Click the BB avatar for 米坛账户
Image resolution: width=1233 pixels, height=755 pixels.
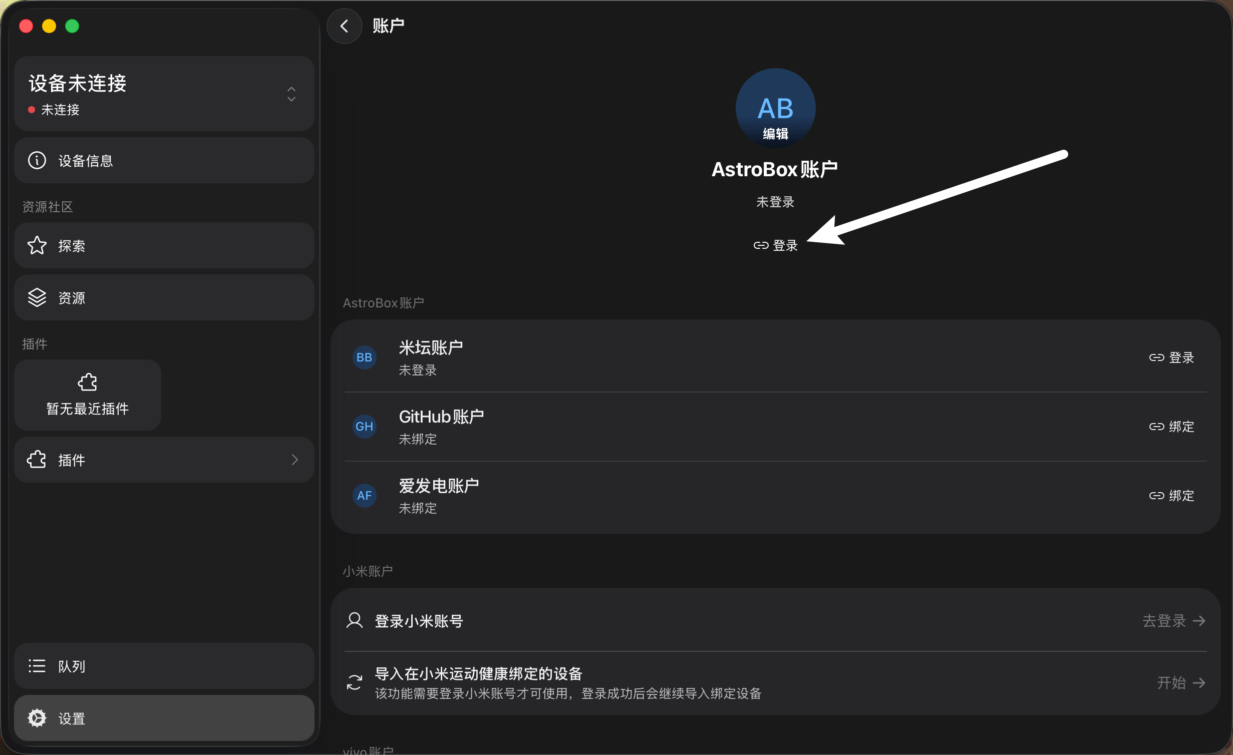click(x=365, y=357)
